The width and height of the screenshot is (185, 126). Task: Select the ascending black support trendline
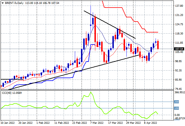point(73,73)
